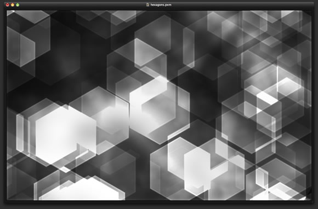Viewport: 318px width, 209px height.
Task: Click the green zoom window button
Action: pyautogui.click(x=18, y=5)
